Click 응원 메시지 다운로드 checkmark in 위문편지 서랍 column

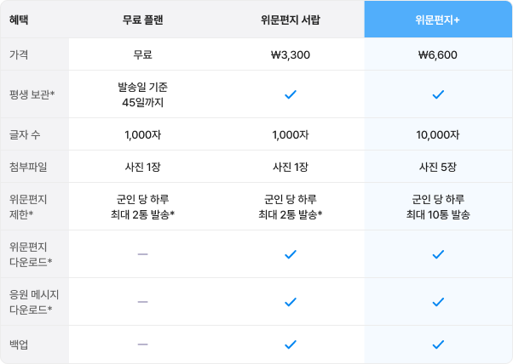click(291, 302)
